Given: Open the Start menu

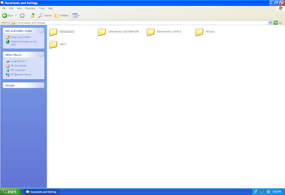Looking at the screenshot, I should click(11, 192).
